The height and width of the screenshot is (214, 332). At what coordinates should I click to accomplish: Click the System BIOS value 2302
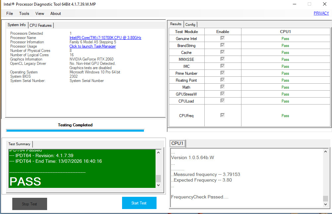(74, 76)
